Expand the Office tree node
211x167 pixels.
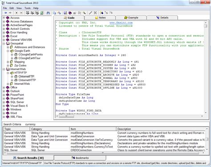(x=4, y=87)
